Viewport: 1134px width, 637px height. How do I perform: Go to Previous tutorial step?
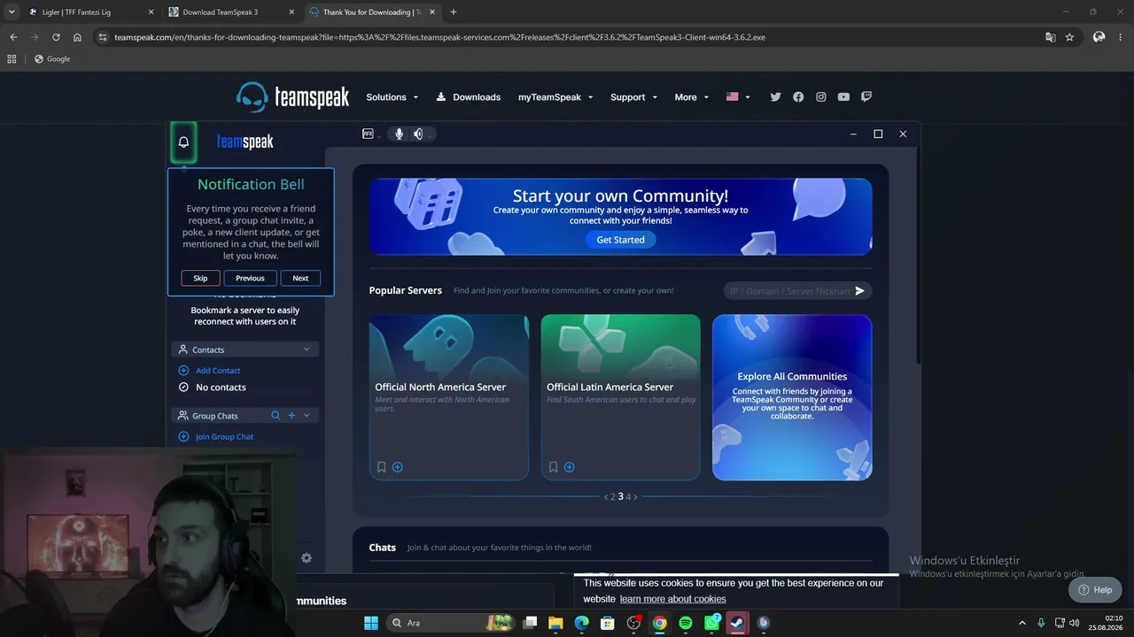tap(250, 278)
